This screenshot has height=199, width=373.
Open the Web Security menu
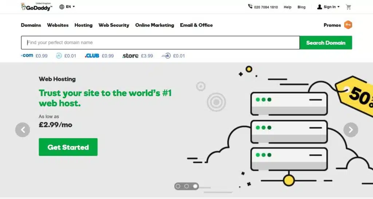click(114, 25)
